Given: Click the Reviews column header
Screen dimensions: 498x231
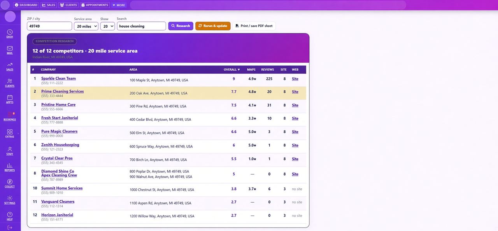Looking at the screenshot, I should 268,69.
